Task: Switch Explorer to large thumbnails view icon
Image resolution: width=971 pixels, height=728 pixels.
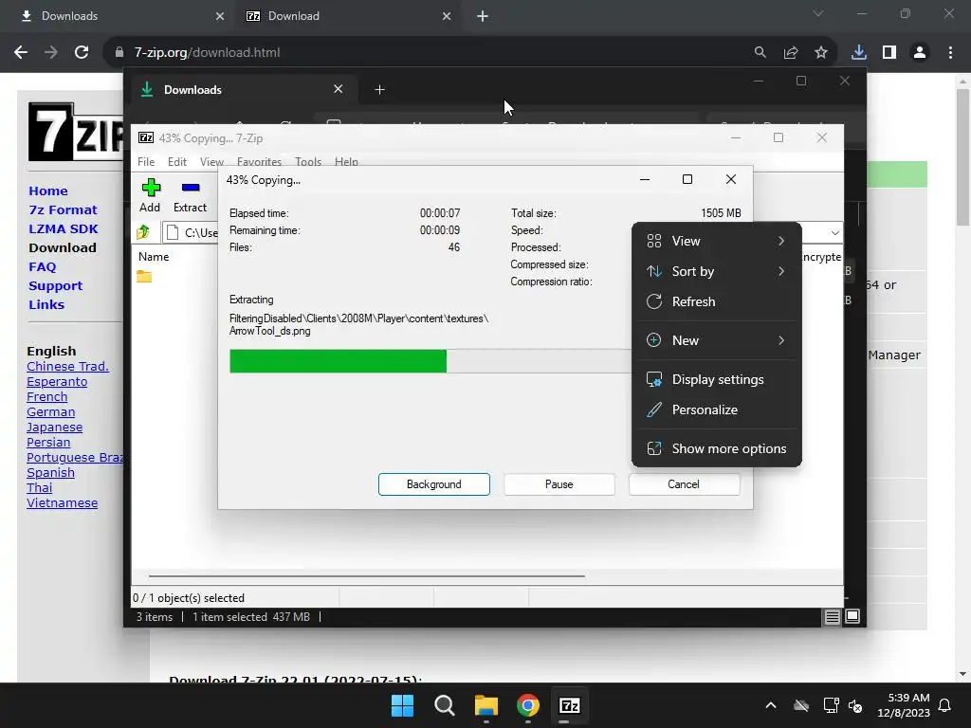Action: (852, 616)
